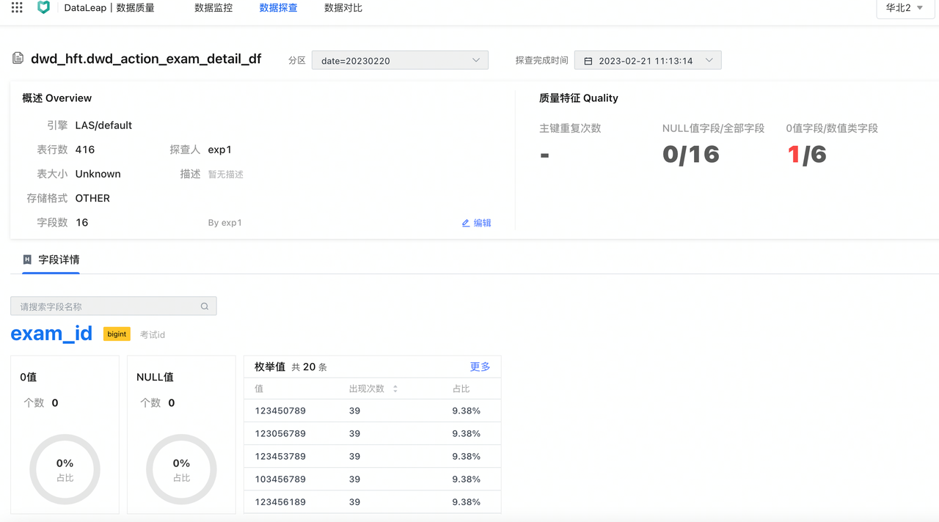The height and width of the screenshot is (522, 939).
Task: Click the NULL值 donut chart showing 0%
Action: tap(181, 469)
